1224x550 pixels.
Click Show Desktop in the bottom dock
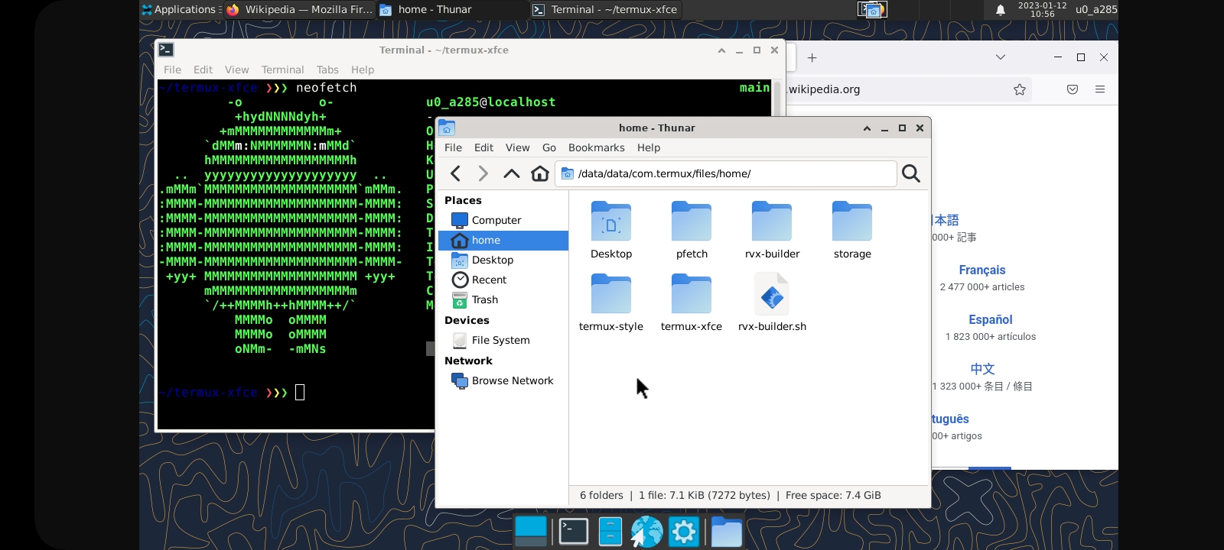[531, 531]
